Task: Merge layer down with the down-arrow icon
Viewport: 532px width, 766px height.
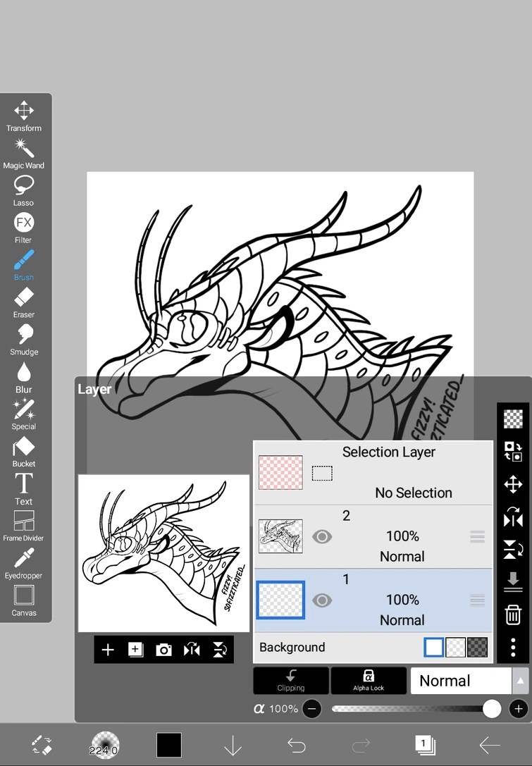Action: [x=513, y=582]
